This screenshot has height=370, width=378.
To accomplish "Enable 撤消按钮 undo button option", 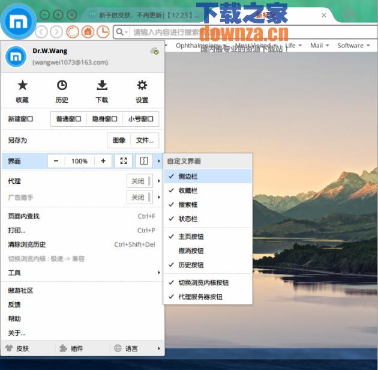I will [208, 250].
